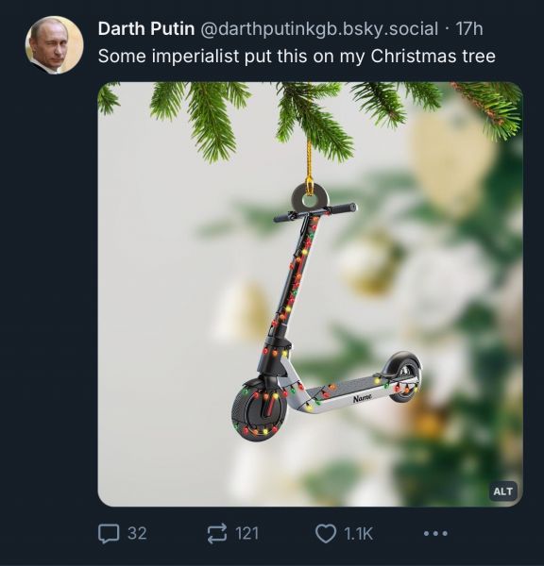This screenshot has height=566, width=544.
Task: Open the three-dot more options menu
Action: [x=435, y=533]
